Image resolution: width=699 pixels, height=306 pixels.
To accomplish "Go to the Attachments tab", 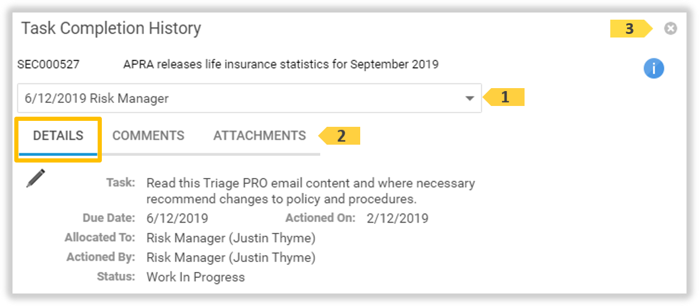I will tap(260, 136).
